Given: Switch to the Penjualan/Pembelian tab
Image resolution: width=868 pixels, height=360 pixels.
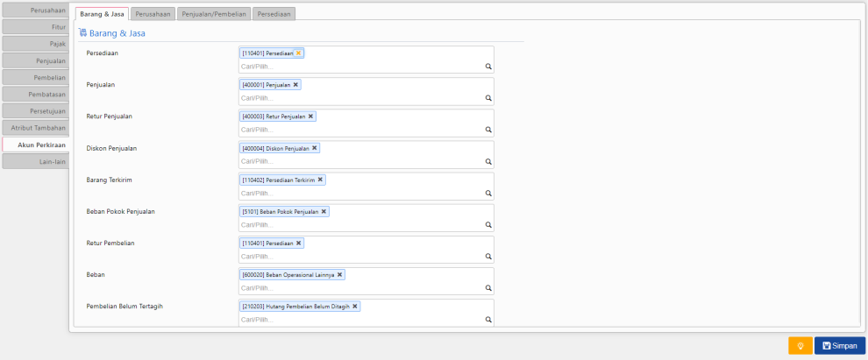Looking at the screenshot, I should point(213,14).
